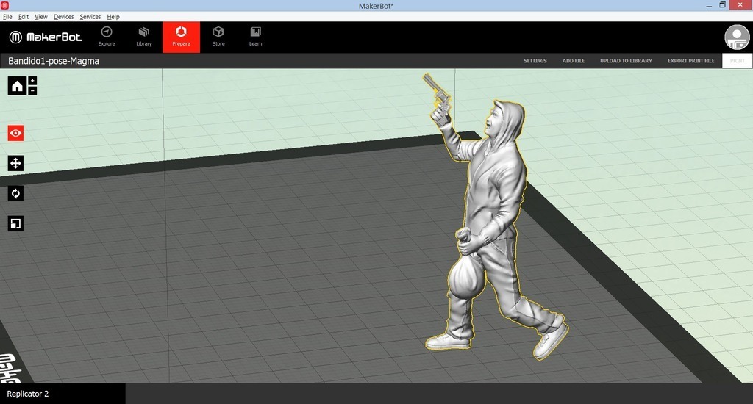Click Add File button
Viewport: 753px width, 404px height.
(574, 61)
